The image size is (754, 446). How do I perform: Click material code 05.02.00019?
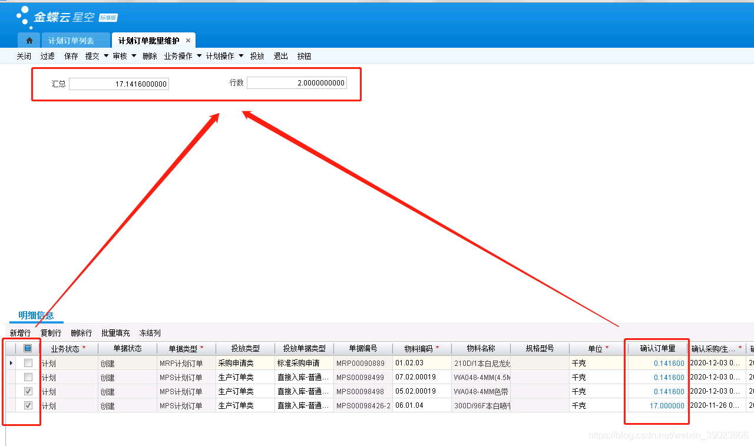pos(422,392)
